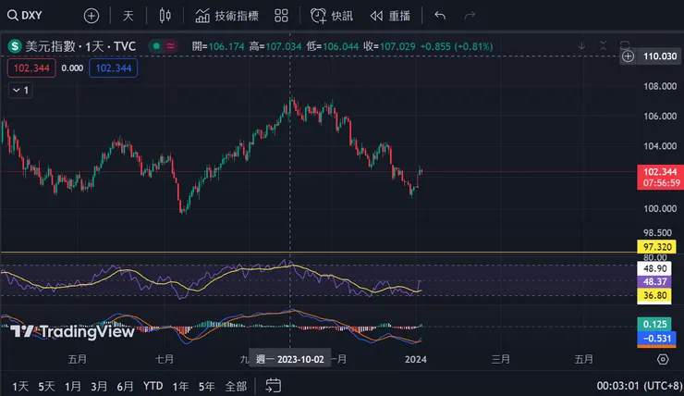The width and height of the screenshot is (684, 396).
Task: Open the TradingView logo link
Action: coord(72,332)
